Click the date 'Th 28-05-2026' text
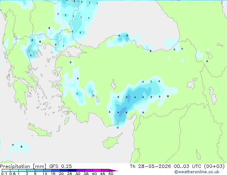The image size is (227, 175). coord(150,166)
